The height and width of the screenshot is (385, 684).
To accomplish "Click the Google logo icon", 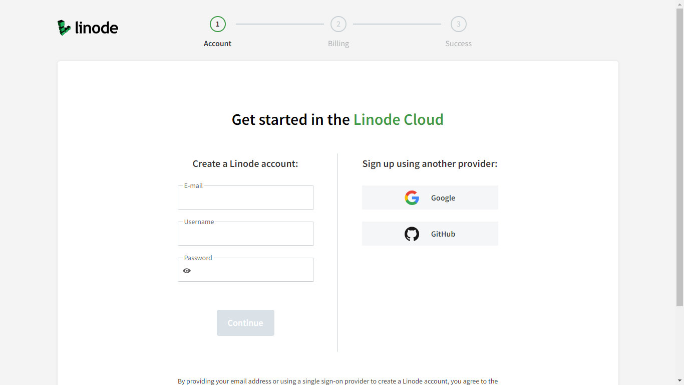I will [x=412, y=198].
